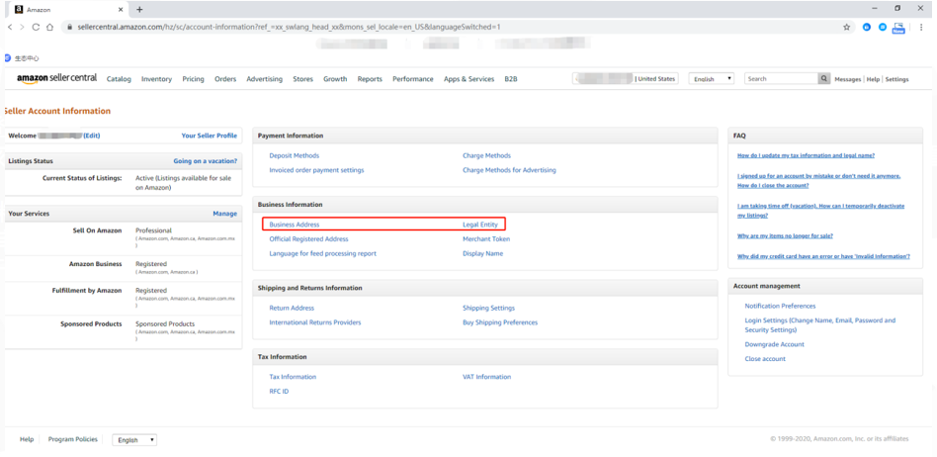Open the B2B menu
This screenshot has height=457, width=937.
point(511,79)
